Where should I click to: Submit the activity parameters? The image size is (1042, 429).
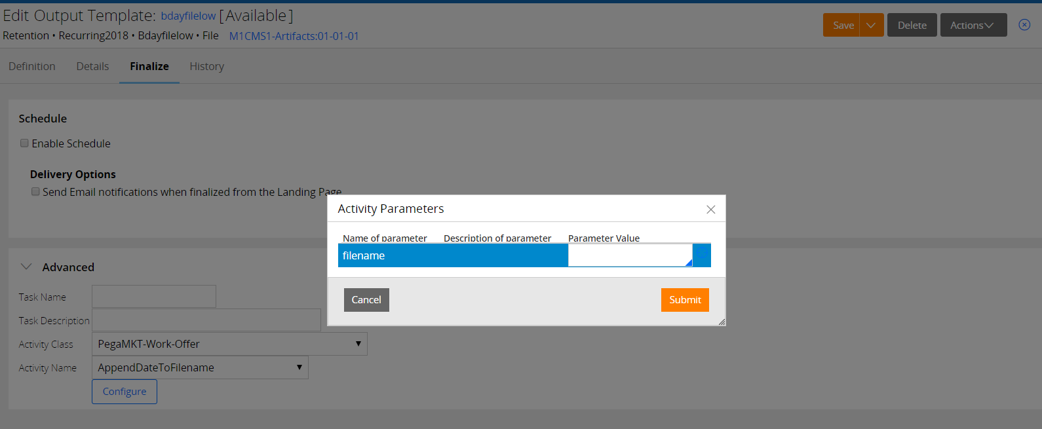pos(685,300)
